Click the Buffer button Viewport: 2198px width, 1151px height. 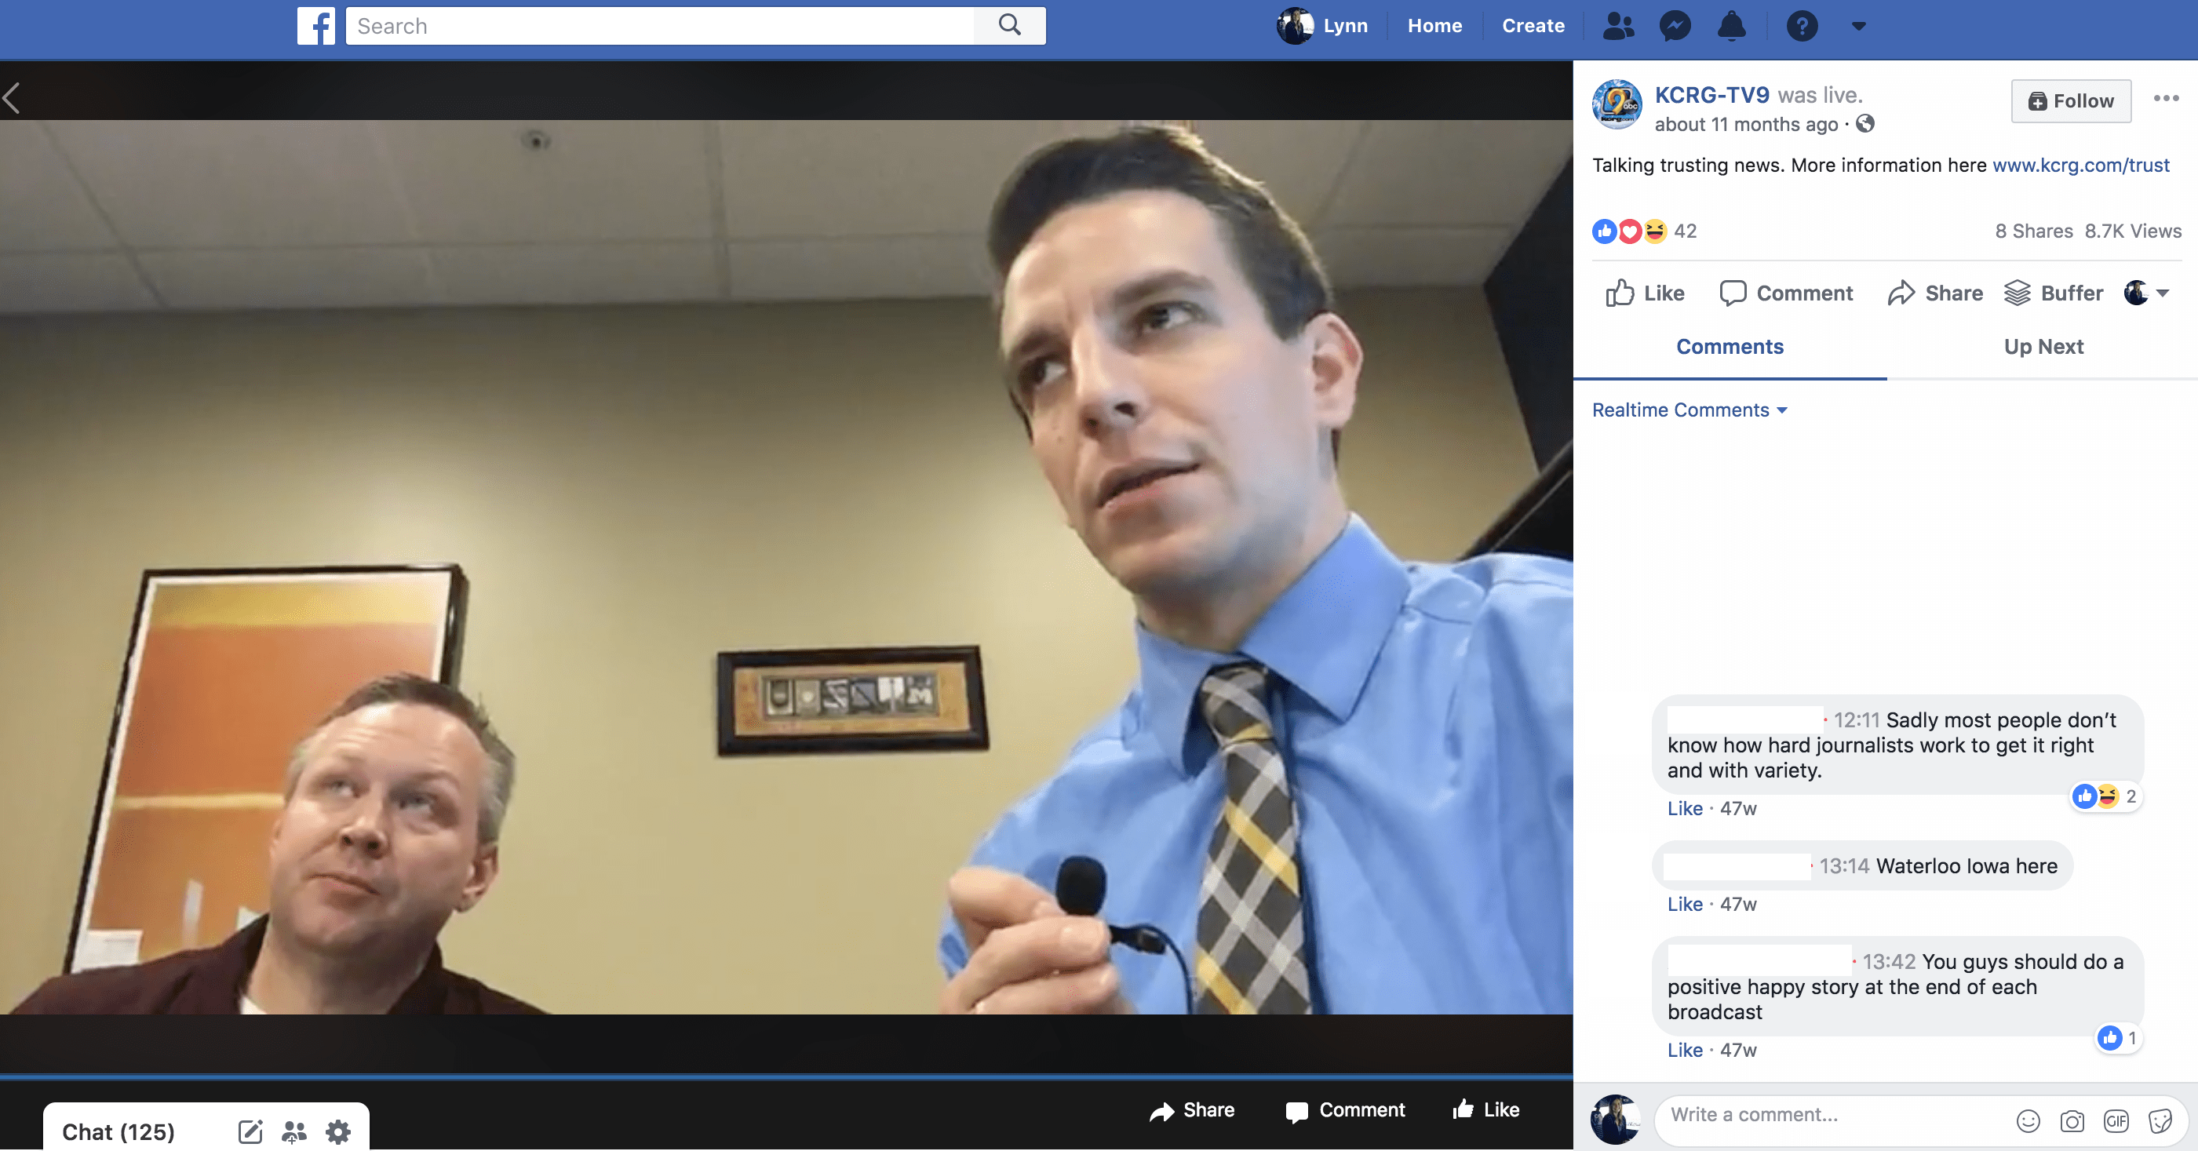(x=2052, y=293)
